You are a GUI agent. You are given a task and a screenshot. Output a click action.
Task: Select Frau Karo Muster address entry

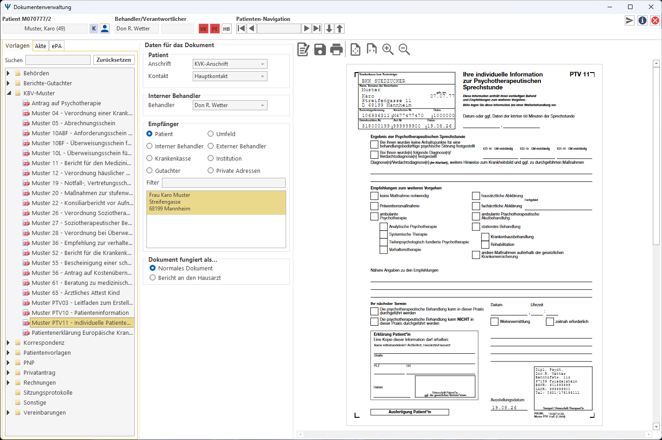tap(216, 202)
